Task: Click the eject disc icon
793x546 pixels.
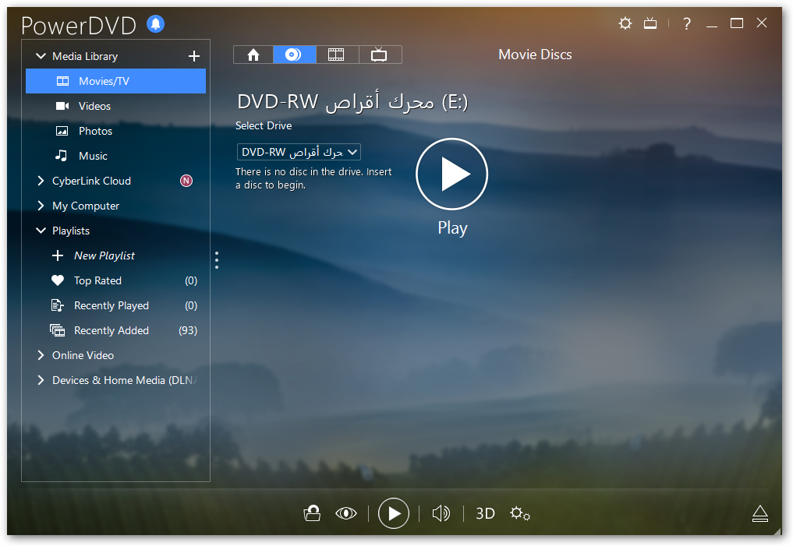Action: pyautogui.click(x=760, y=513)
